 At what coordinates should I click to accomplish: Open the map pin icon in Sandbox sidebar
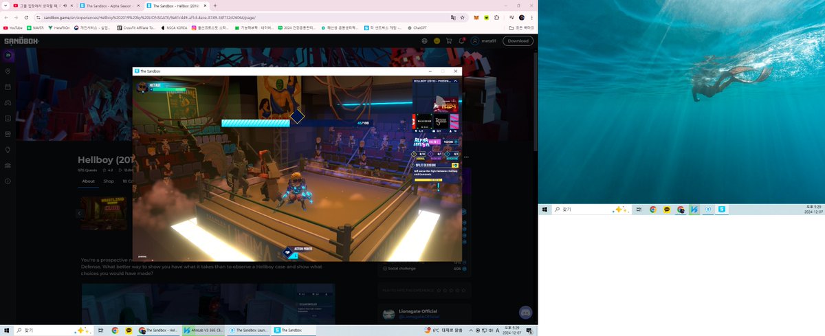pos(8,71)
